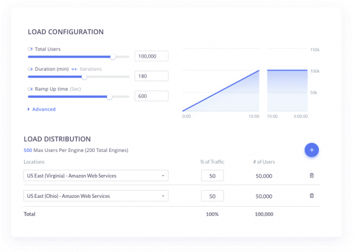This screenshot has height=252, width=353.
Task: Click the Total Users field showing 100,000
Action: pos(151,56)
